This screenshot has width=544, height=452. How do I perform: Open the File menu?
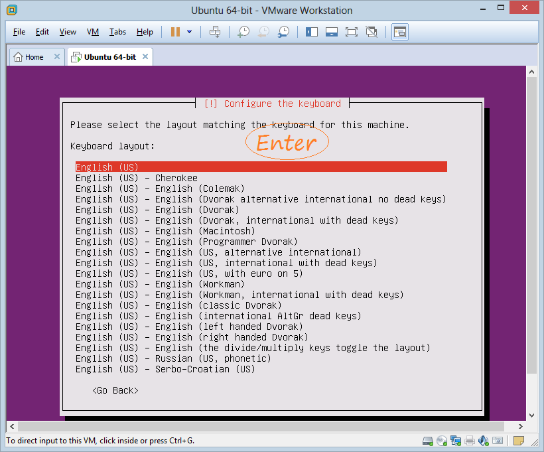coord(19,32)
